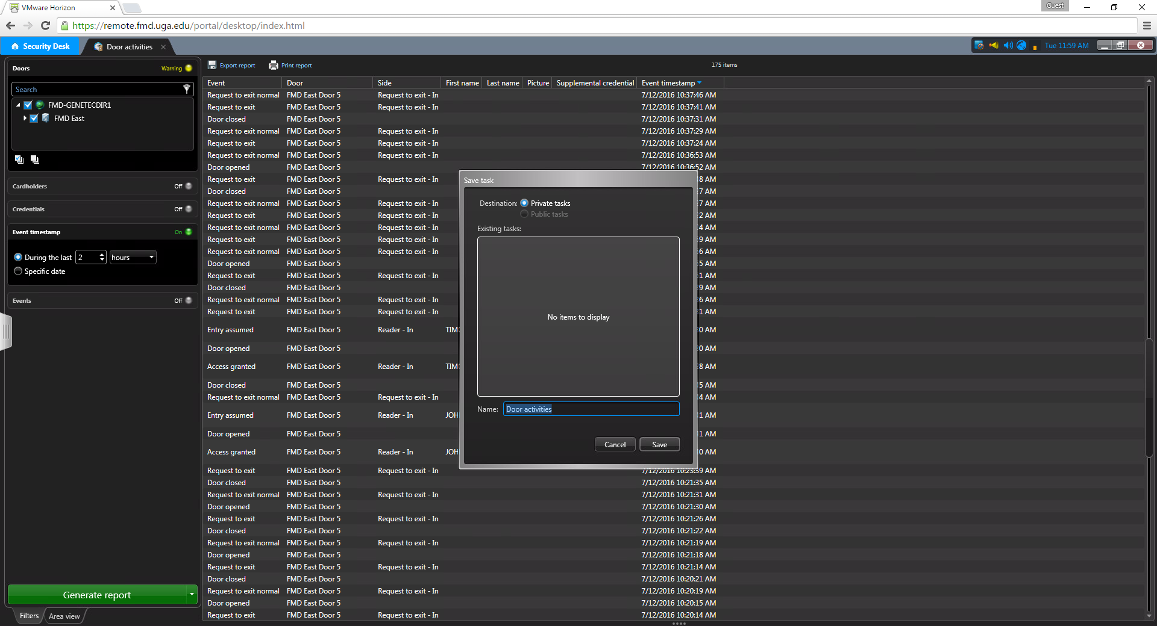This screenshot has width=1157, height=626.
Task: Click the yellow alarm horn icon
Action: (994, 46)
